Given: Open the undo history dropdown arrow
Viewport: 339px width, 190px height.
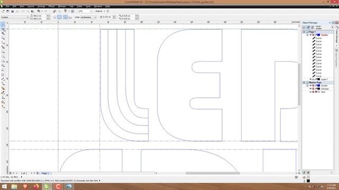Looking at the screenshot, I should pyautogui.click(x=42, y=11).
